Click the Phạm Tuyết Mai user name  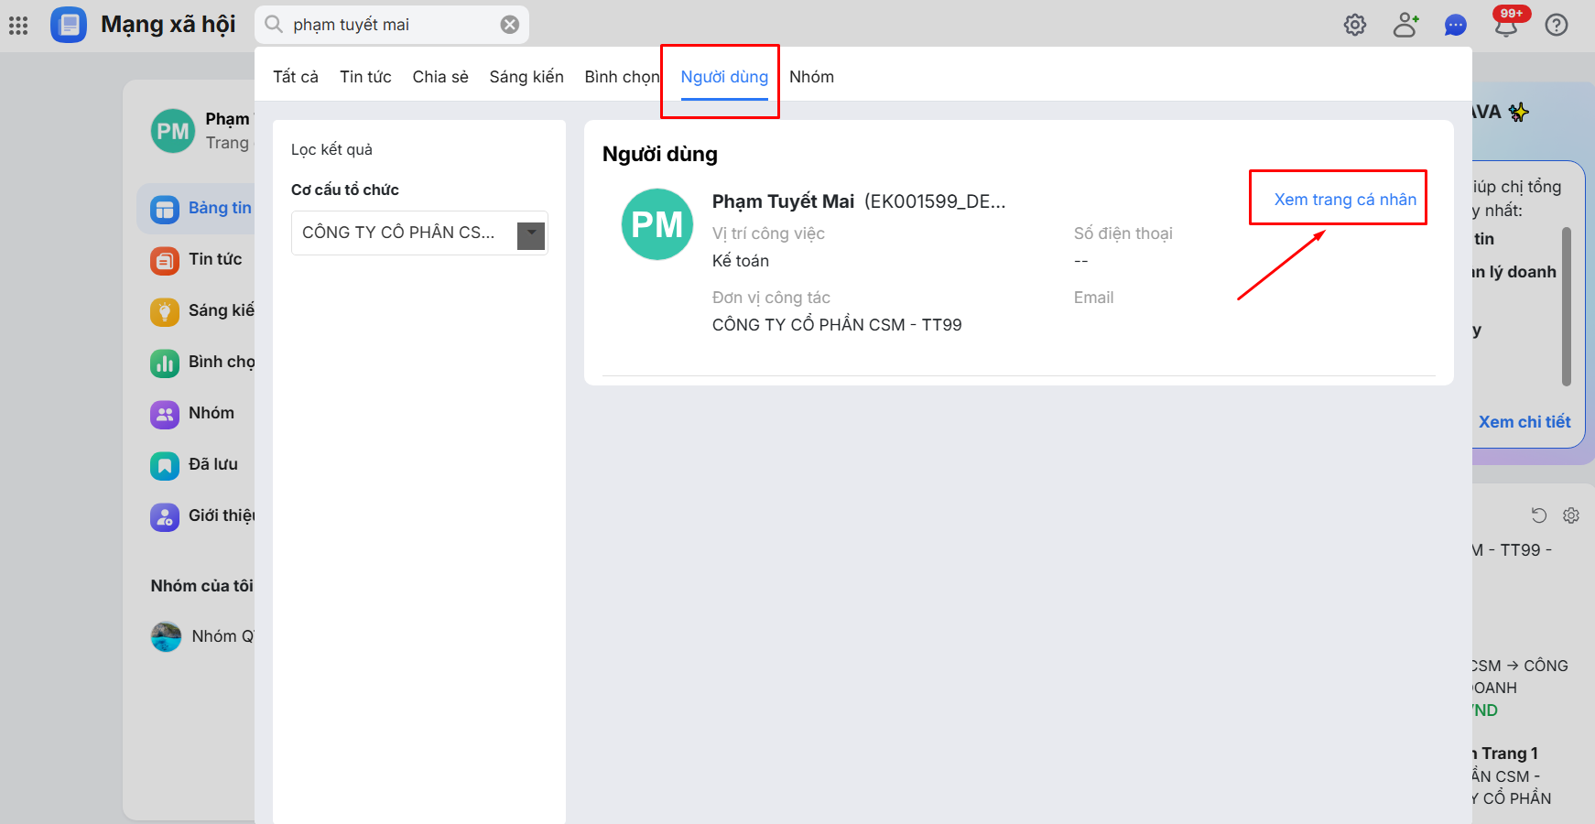(x=783, y=201)
